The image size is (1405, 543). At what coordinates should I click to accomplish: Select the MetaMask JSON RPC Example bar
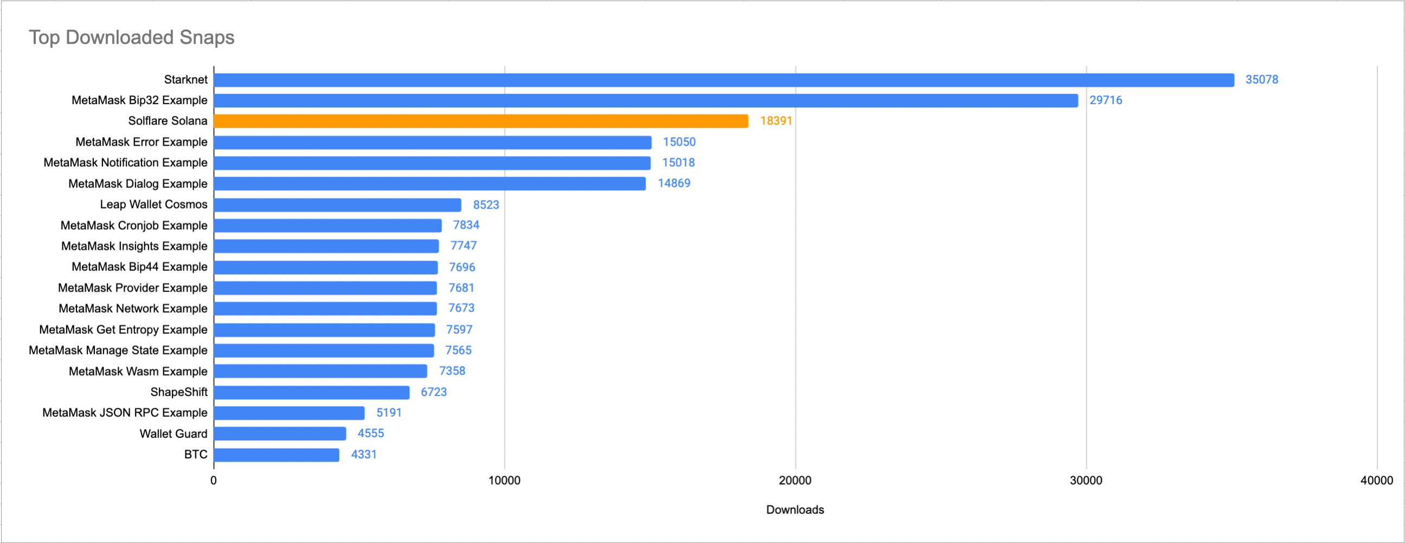click(289, 413)
